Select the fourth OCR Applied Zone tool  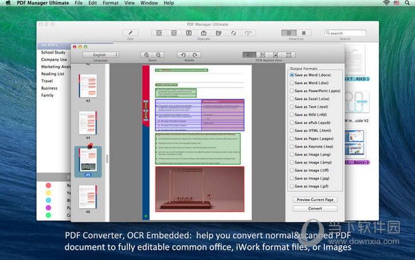point(289,55)
